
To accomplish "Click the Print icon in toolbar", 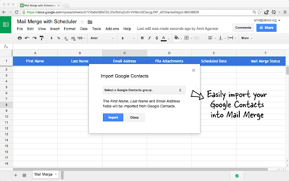I will (19, 38).
